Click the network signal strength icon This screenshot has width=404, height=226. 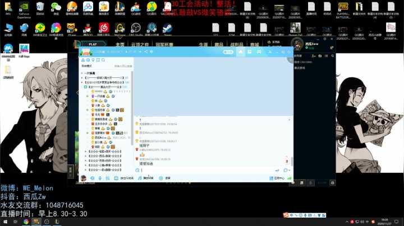290,178
